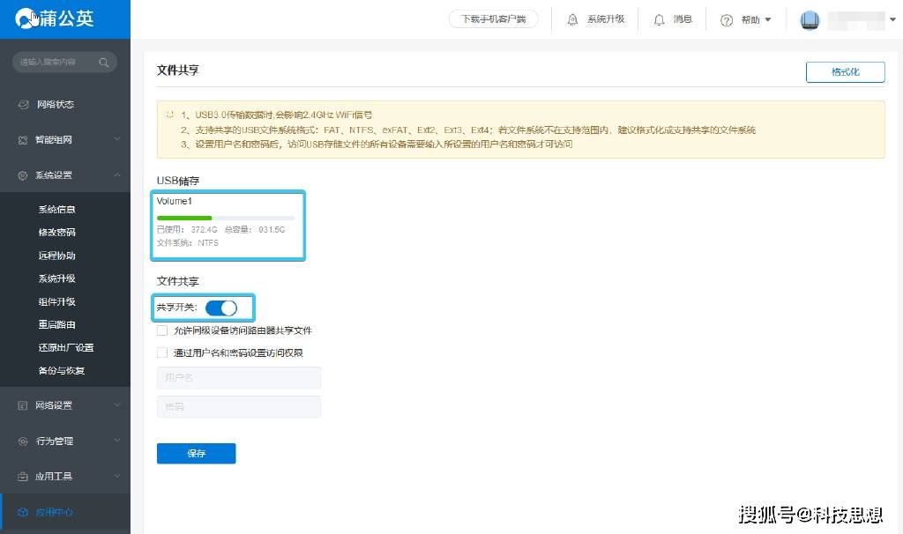The image size is (903, 534).
Task: Select 网络状态 in the sidebar
Action: click(x=65, y=104)
